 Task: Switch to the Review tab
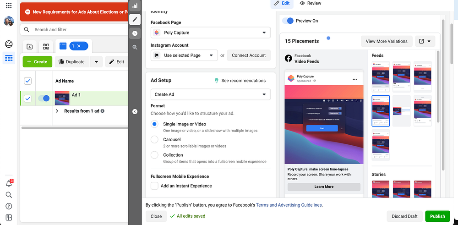(x=310, y=3)
